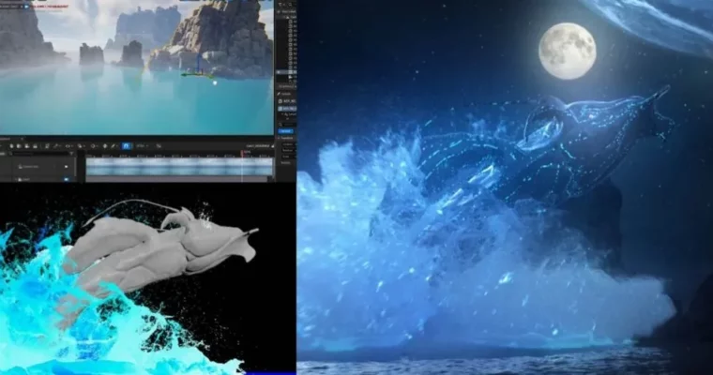
Task: Toggle the highlighted snapping magnet in Sequencer toolbar
Action: point(126,146)
